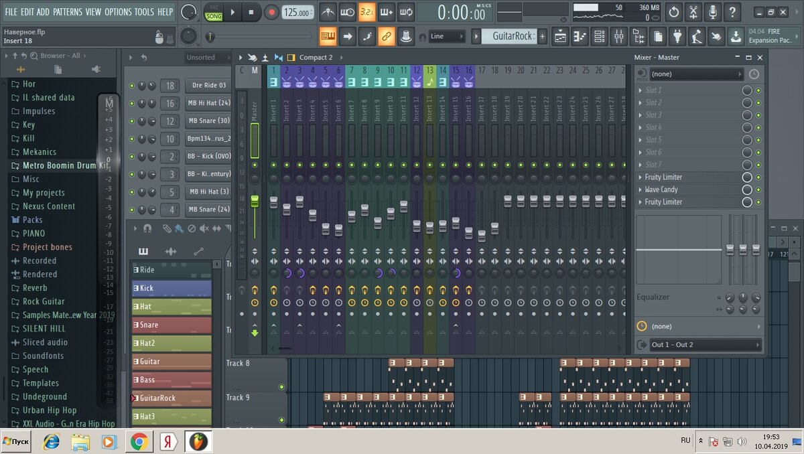Toggle Track 8 mute LED in playlist
Image resolution: width=804 pixels, height=454 pixels.
click(281, 387)
